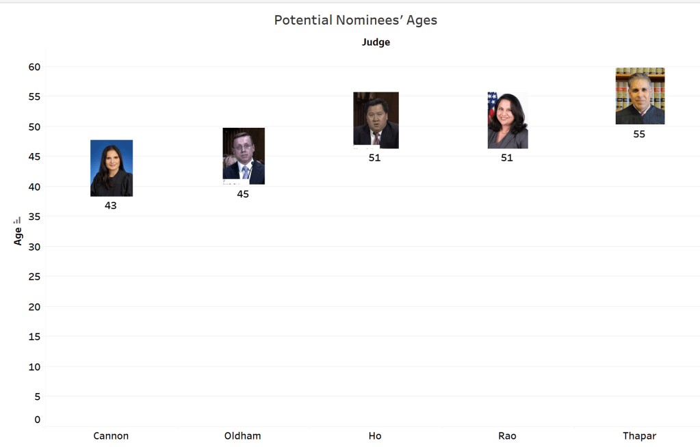Click the photo mark above the Ho label

[x=376, y=120]
